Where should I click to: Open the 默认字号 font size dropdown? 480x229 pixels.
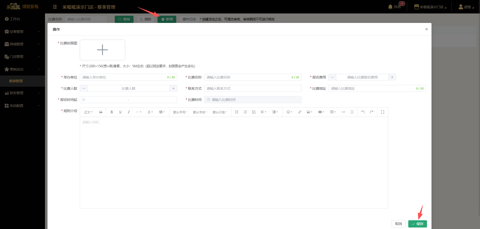(x=180, y=112)
